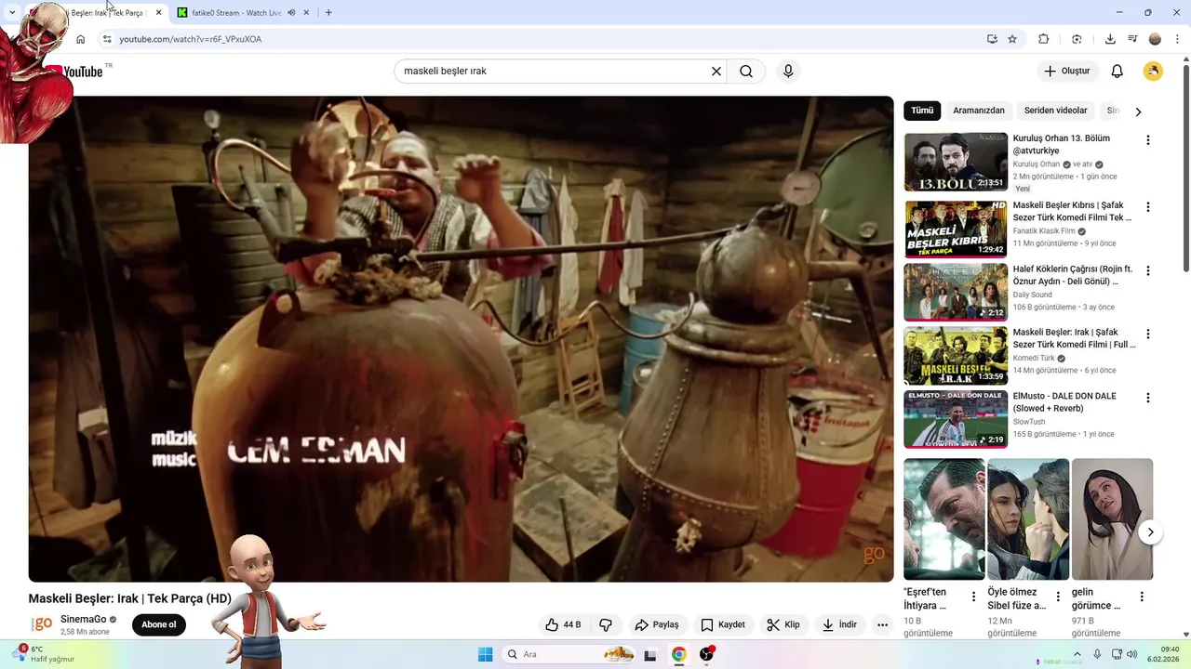Like the video with 44 B thumbs up
The height and width of the screenshot is (669, 1191).
coord(563,624)
